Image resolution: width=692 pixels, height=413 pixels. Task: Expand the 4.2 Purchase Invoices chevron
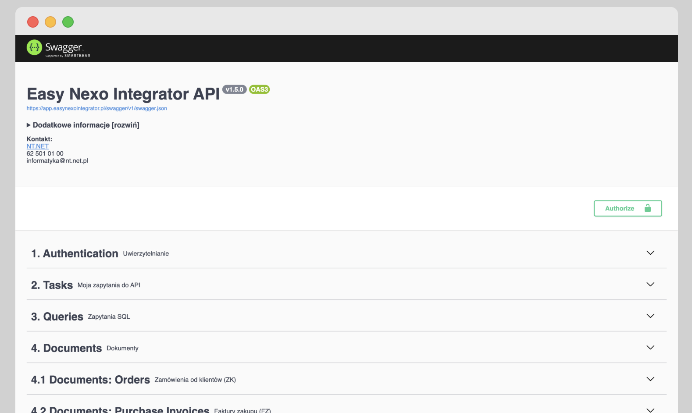pyautogui.click(x=650, y=410)
